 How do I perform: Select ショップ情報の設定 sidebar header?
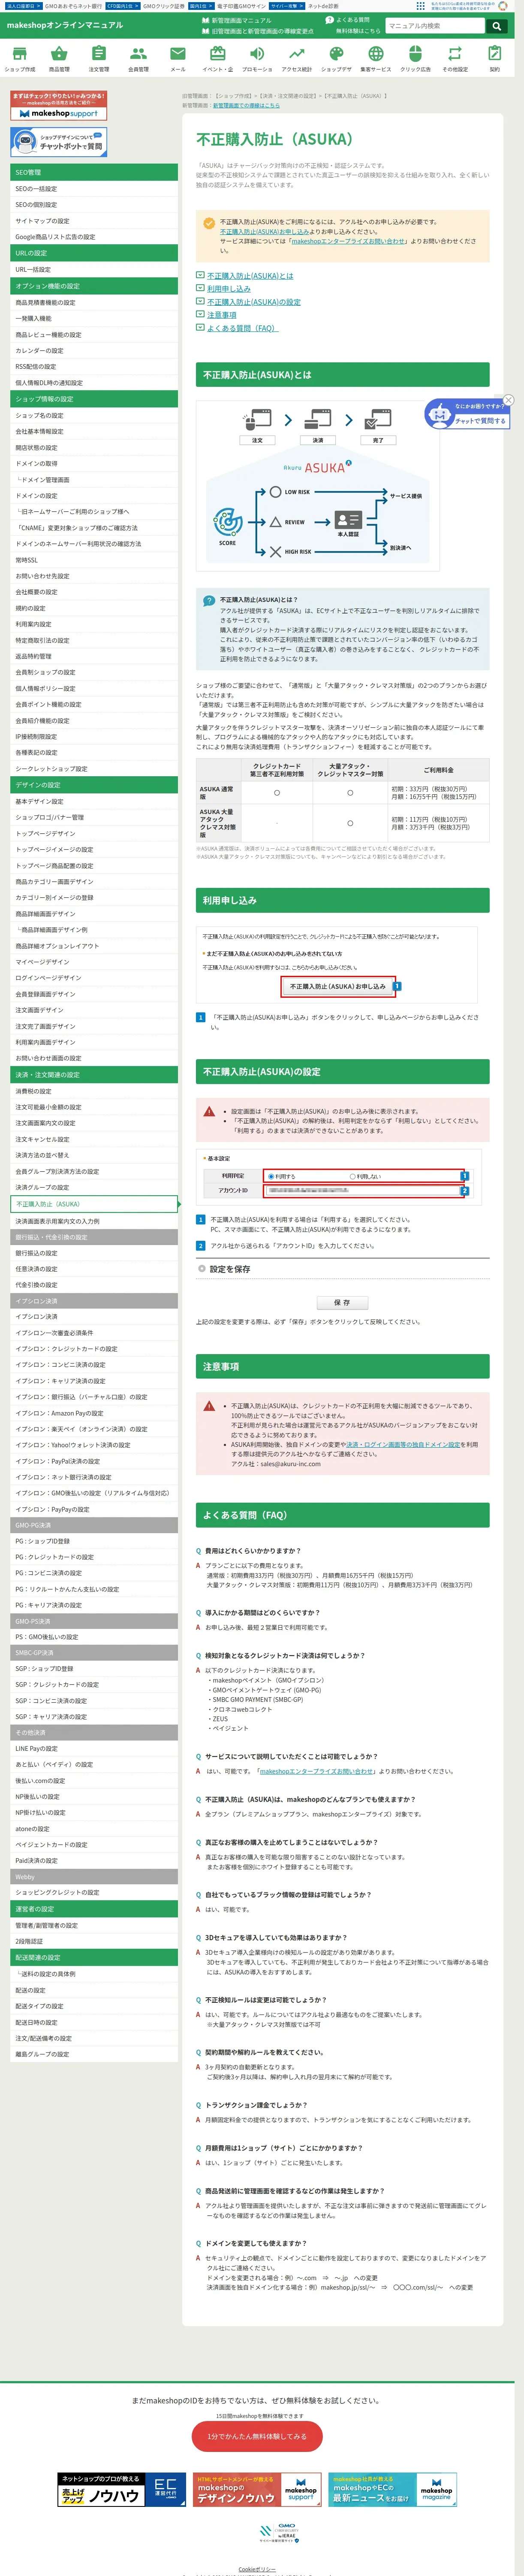(x=94, y=399)
